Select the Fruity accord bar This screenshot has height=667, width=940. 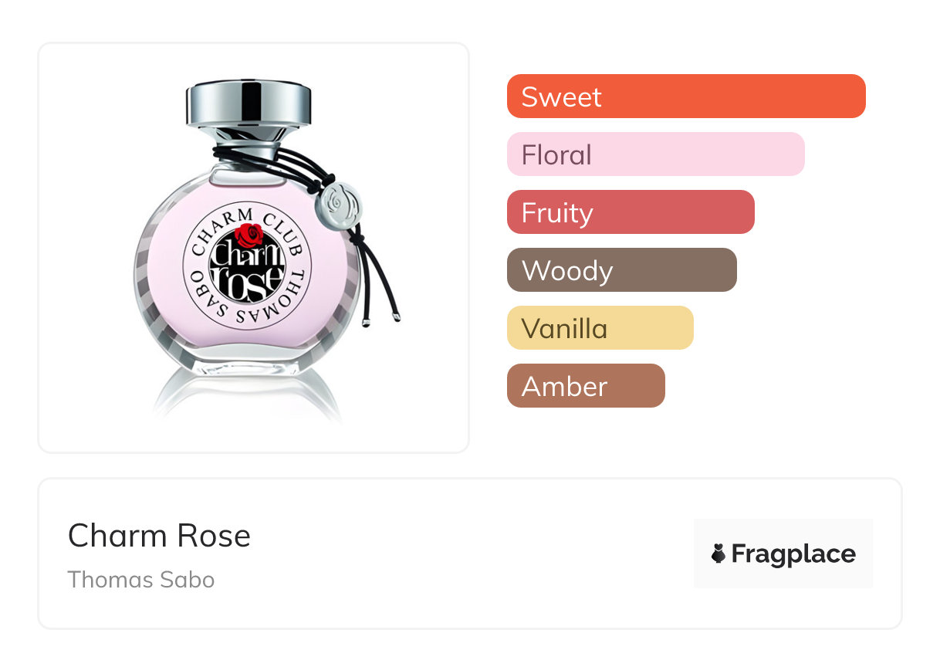631,212
